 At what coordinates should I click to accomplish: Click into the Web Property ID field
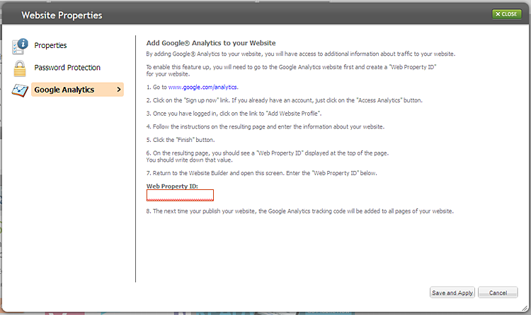point(180,196)
